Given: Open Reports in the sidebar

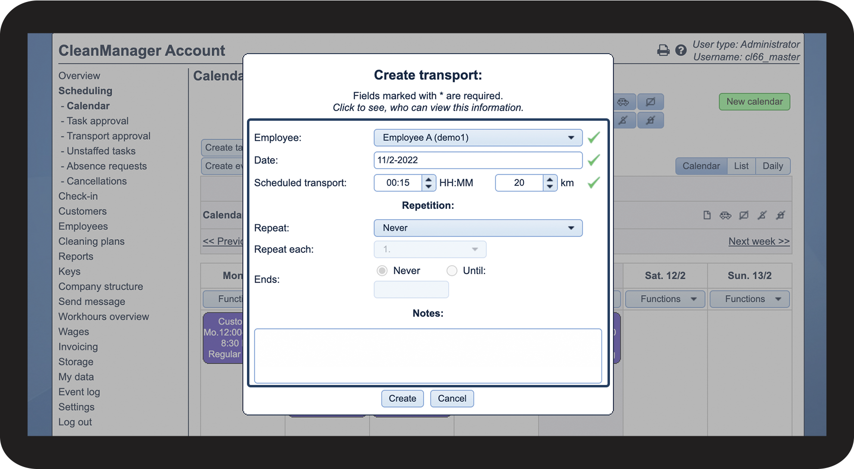Looking at the screenshot, I should coord(76,256).
